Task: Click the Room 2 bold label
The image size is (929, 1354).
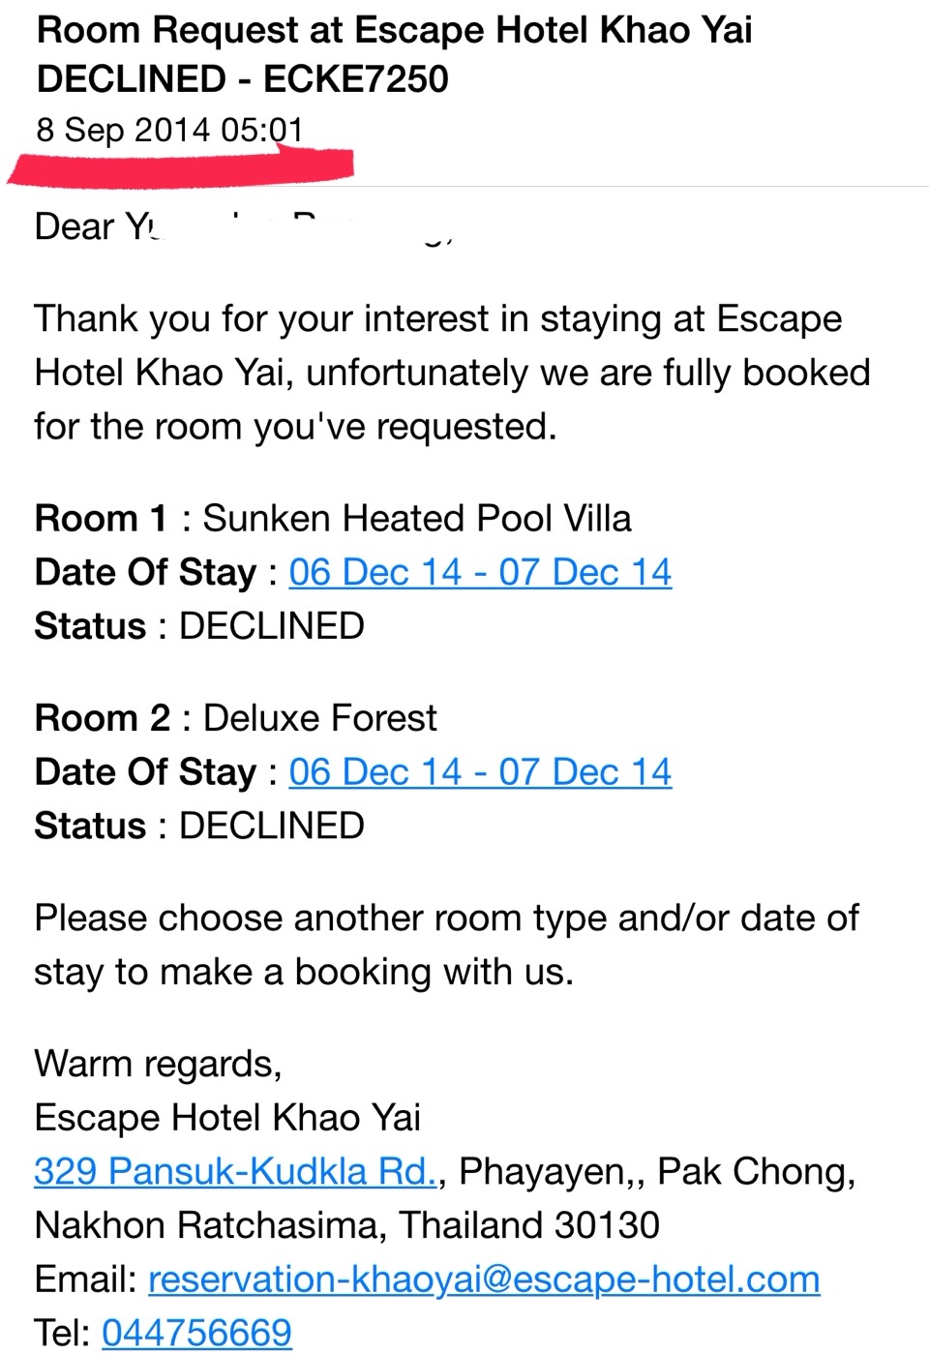Action: 103,718
